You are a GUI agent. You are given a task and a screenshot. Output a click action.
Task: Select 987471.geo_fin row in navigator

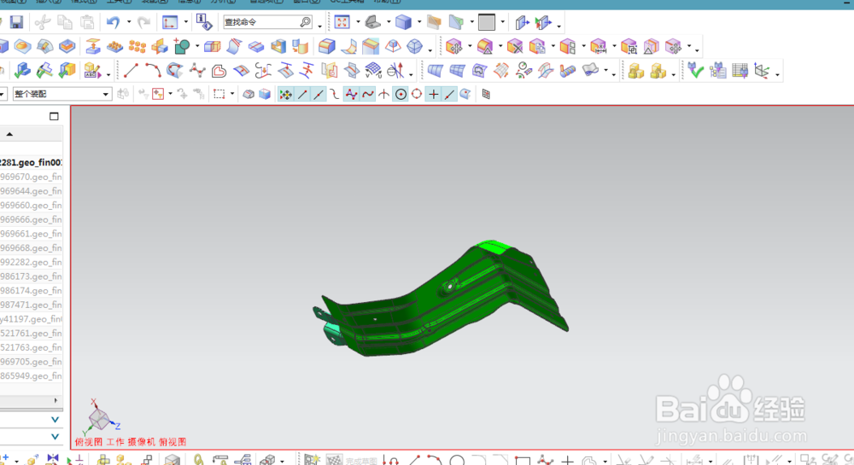point(31,305)
